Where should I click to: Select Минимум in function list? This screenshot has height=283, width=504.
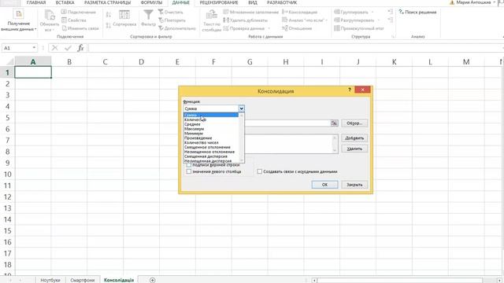tap(211, 133)
